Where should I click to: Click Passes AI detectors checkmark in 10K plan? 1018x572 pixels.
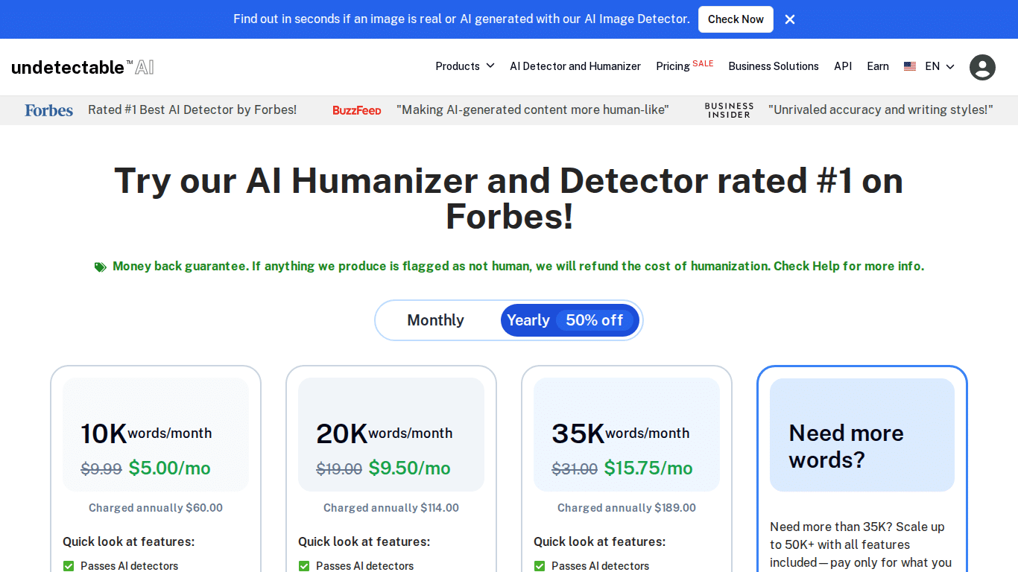[69, 566]
